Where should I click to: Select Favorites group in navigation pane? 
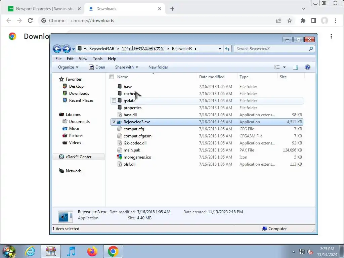[x=74, y=79]
